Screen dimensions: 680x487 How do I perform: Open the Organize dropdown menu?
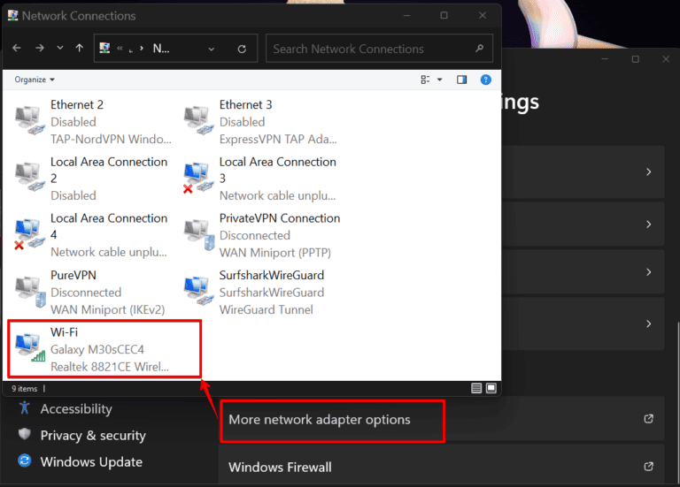pos(35,80)
